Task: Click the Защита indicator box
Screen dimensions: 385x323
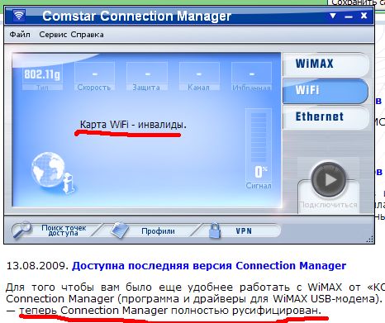Action: point(147,76)
